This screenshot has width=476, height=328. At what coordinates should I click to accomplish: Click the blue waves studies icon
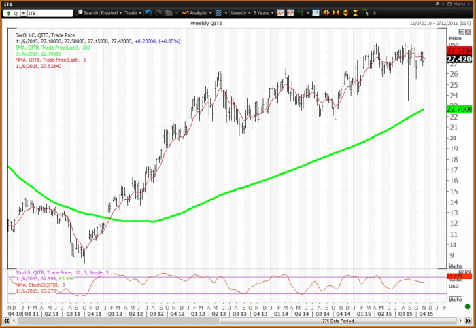(218, 13)
